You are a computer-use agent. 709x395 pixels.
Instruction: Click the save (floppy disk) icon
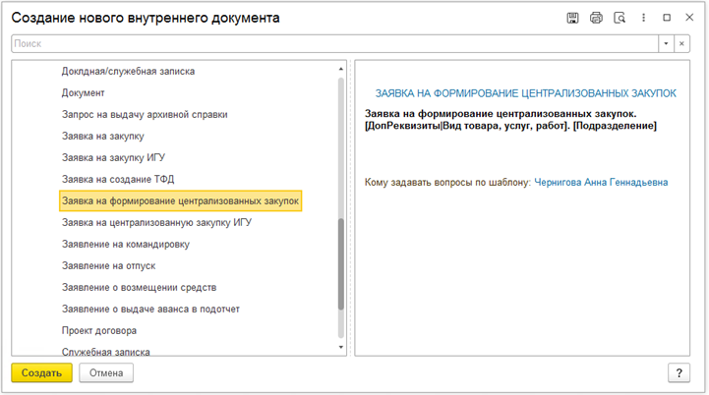572,18
